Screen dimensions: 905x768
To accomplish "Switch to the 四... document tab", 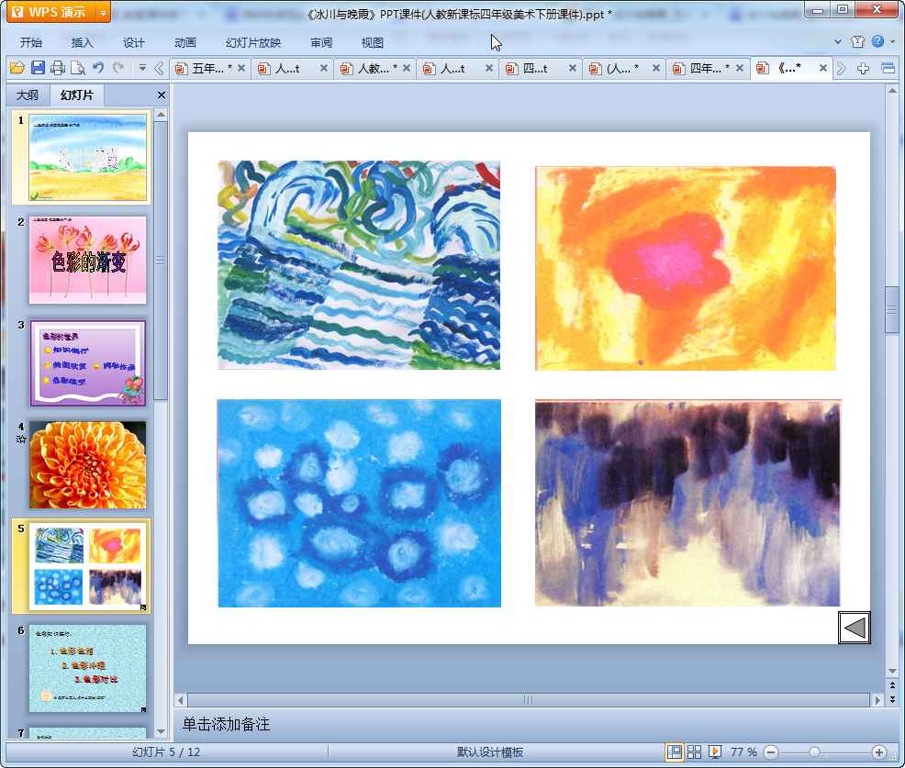I will pos(534,68).
